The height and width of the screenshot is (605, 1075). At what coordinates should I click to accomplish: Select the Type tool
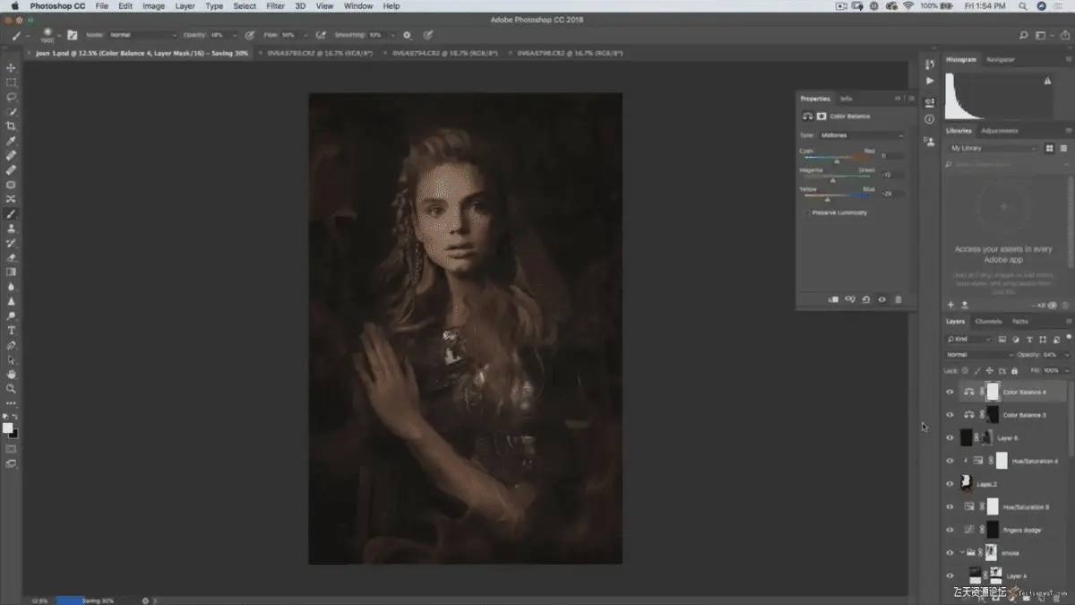tap(11, 331)
